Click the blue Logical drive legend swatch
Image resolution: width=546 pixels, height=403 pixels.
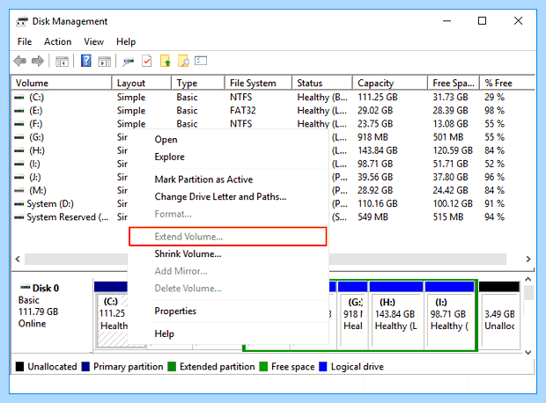click(x=323, y=366)
